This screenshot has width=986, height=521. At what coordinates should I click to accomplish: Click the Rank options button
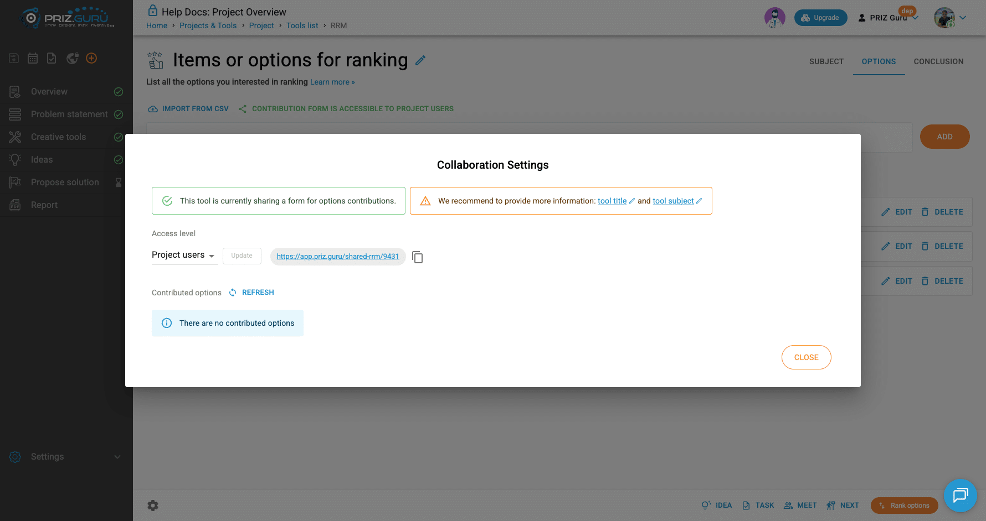[x=904, y=506]
